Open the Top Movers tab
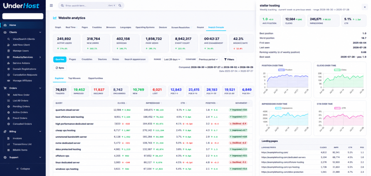This screenshot has height=176, width=371. (74, 78)
